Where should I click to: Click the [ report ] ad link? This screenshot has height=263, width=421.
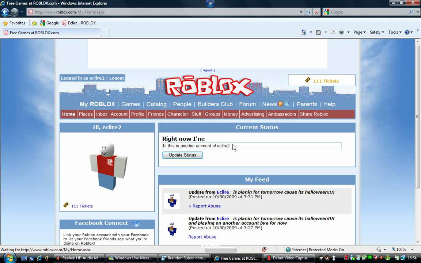point(207,70)
